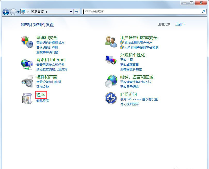Open the 类别 view-by dropdown
209x169 pixels.
[180, 24]
